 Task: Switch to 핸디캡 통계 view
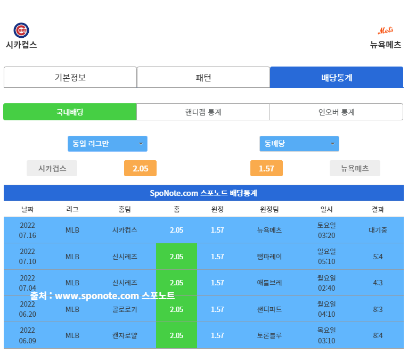click(x=203, y=112)
